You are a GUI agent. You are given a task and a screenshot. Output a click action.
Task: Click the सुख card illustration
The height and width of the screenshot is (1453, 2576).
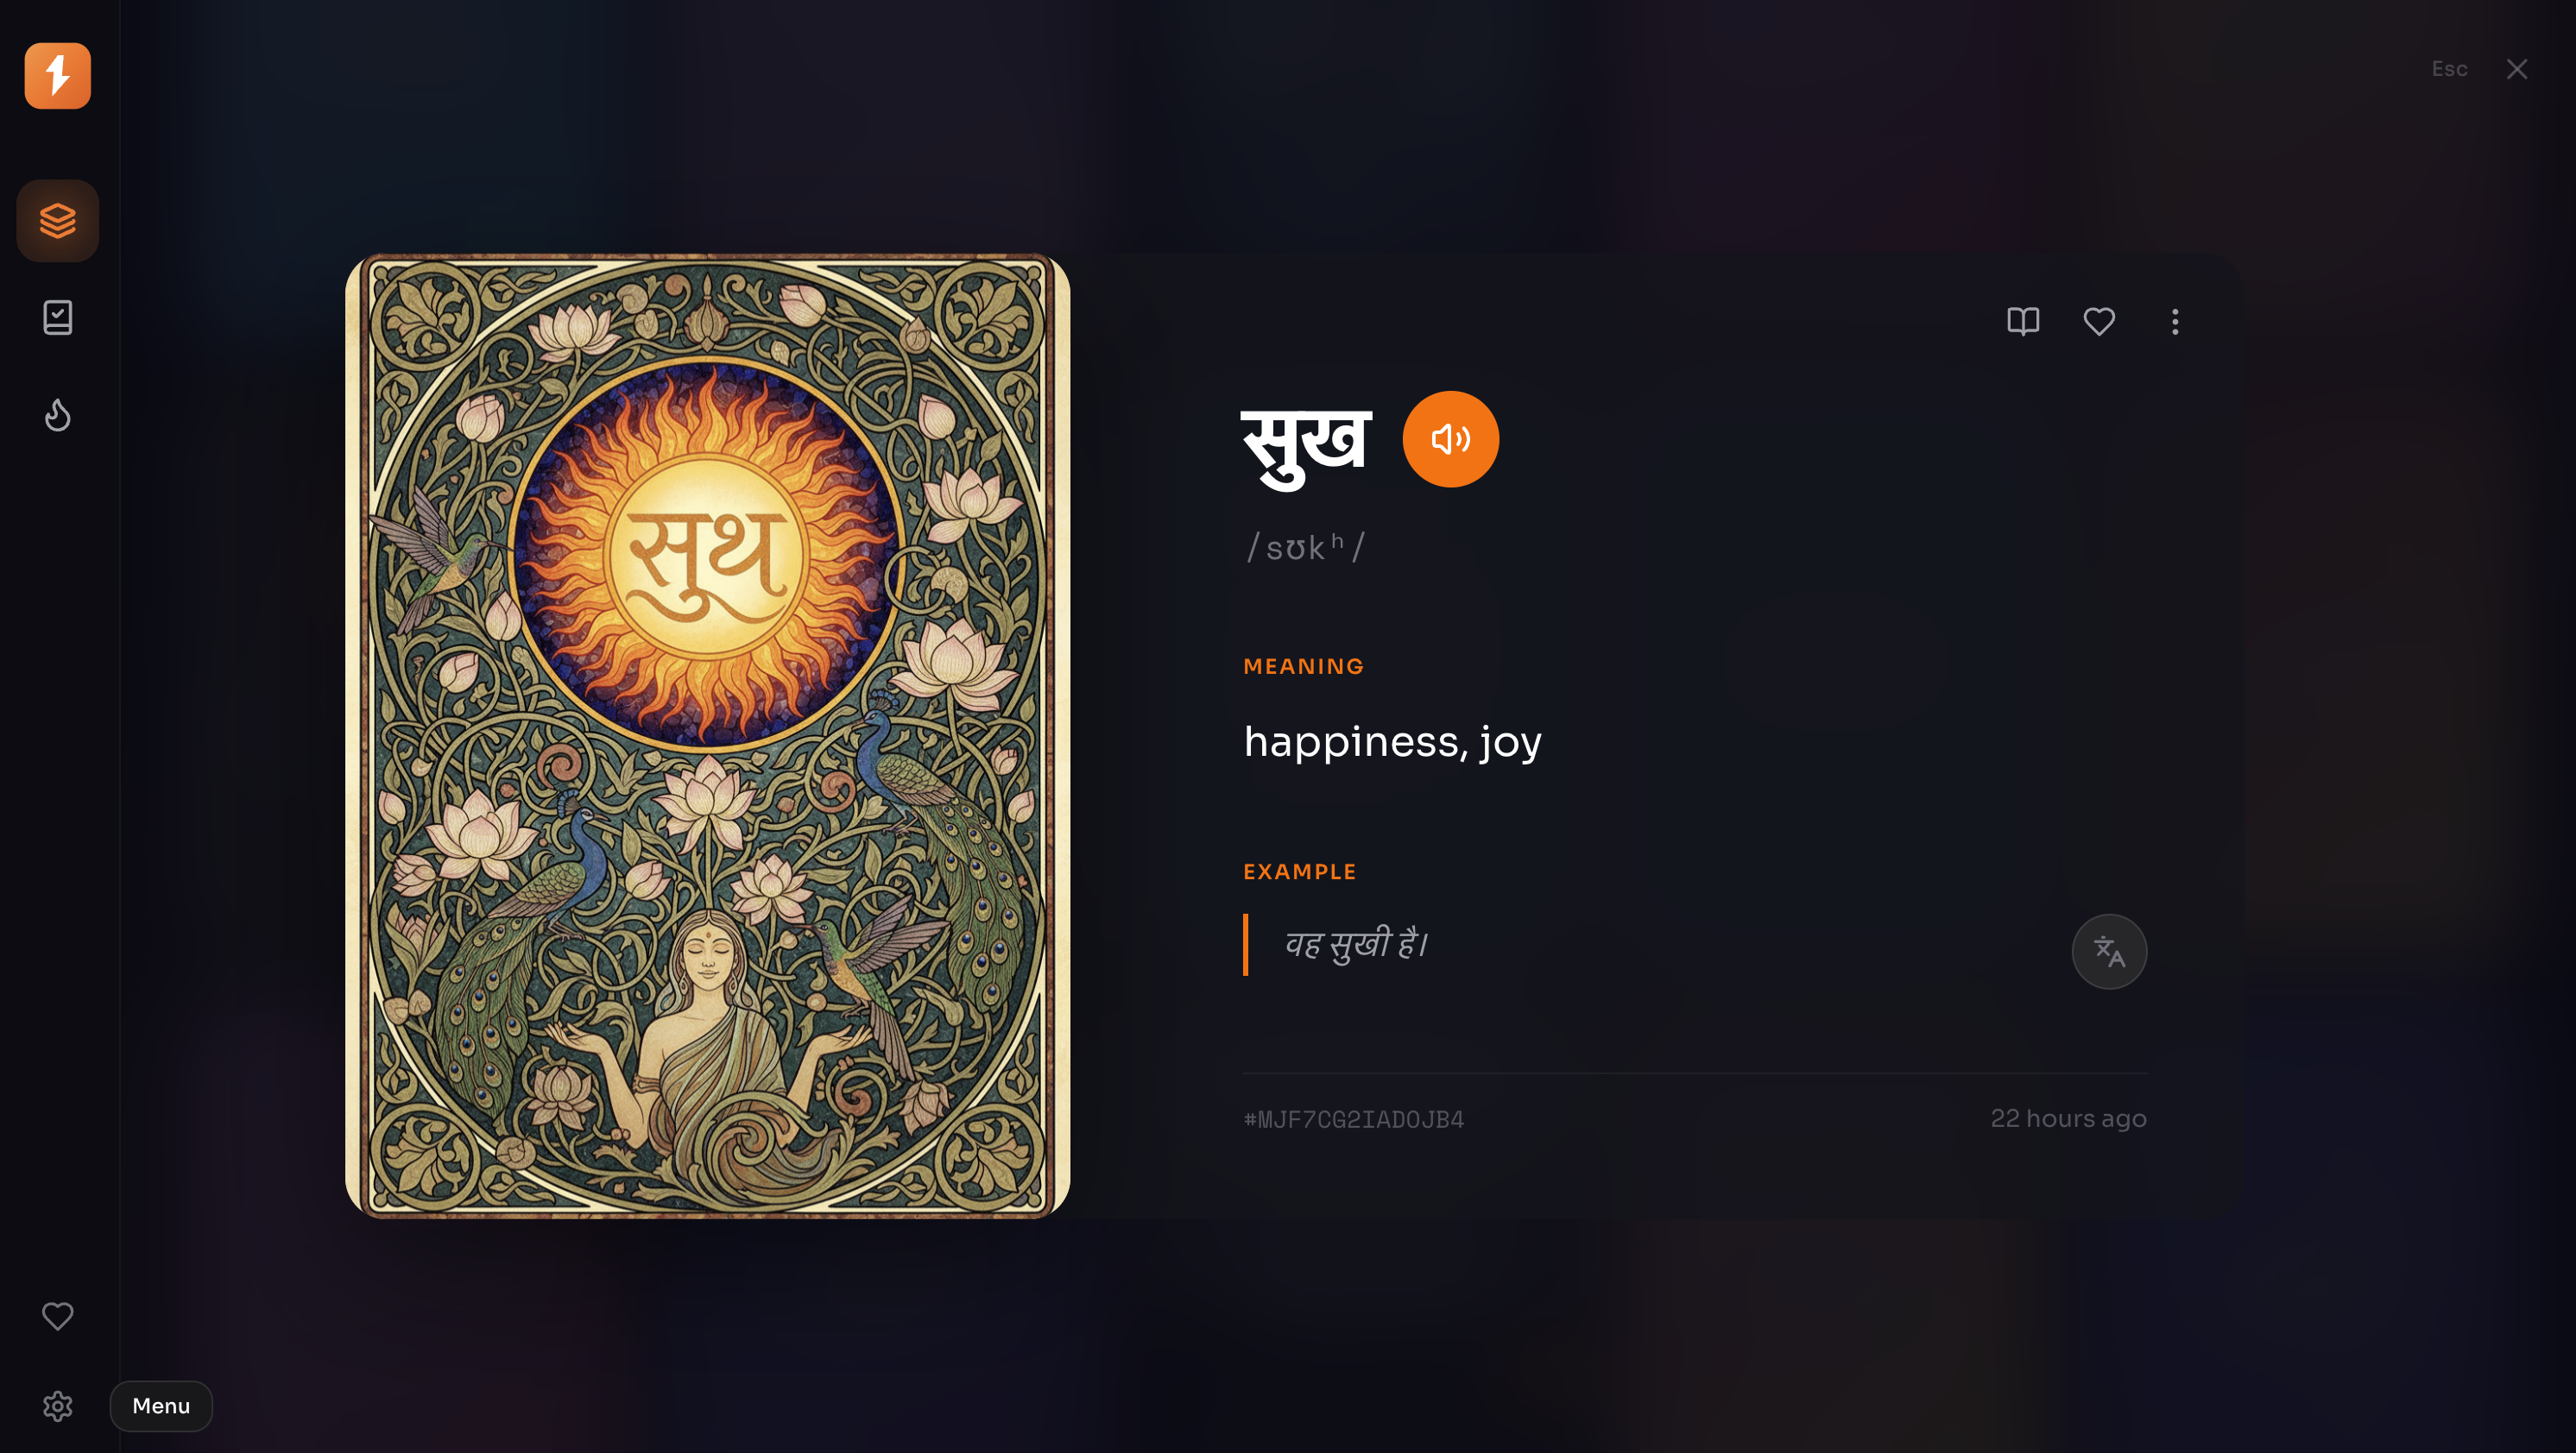point(707,735)
